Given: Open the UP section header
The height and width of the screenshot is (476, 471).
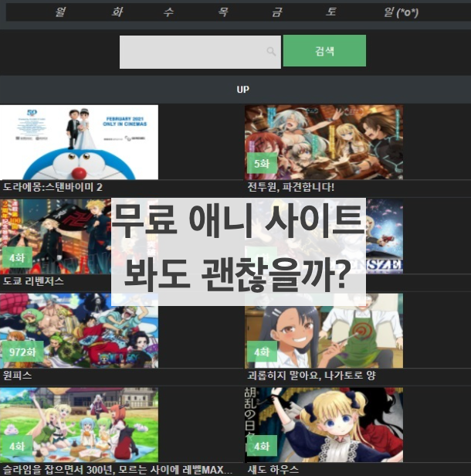Looking at the screenshot, I should click(242, 90).
